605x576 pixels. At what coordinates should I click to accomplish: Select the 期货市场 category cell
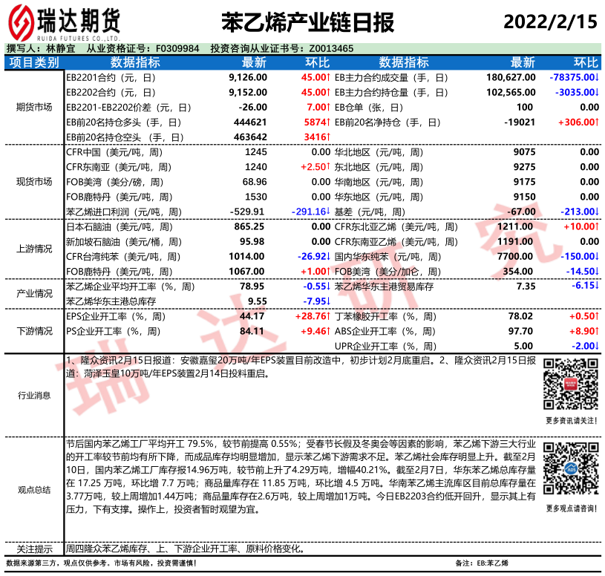pyautogui.click(x=34, y=107)
